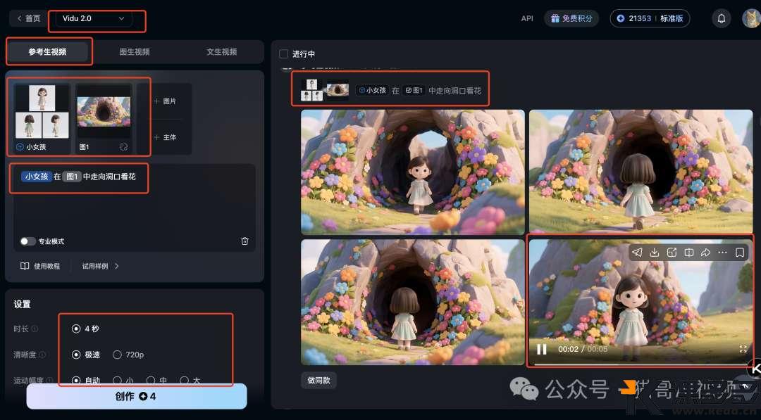This screenshot has width=761, height=420.
Task: Toggle the 专业模式 switch
Action: point(27,241)
